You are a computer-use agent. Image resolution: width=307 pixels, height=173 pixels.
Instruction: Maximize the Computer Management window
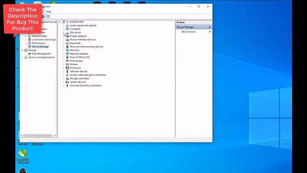[x=199, y=6]
